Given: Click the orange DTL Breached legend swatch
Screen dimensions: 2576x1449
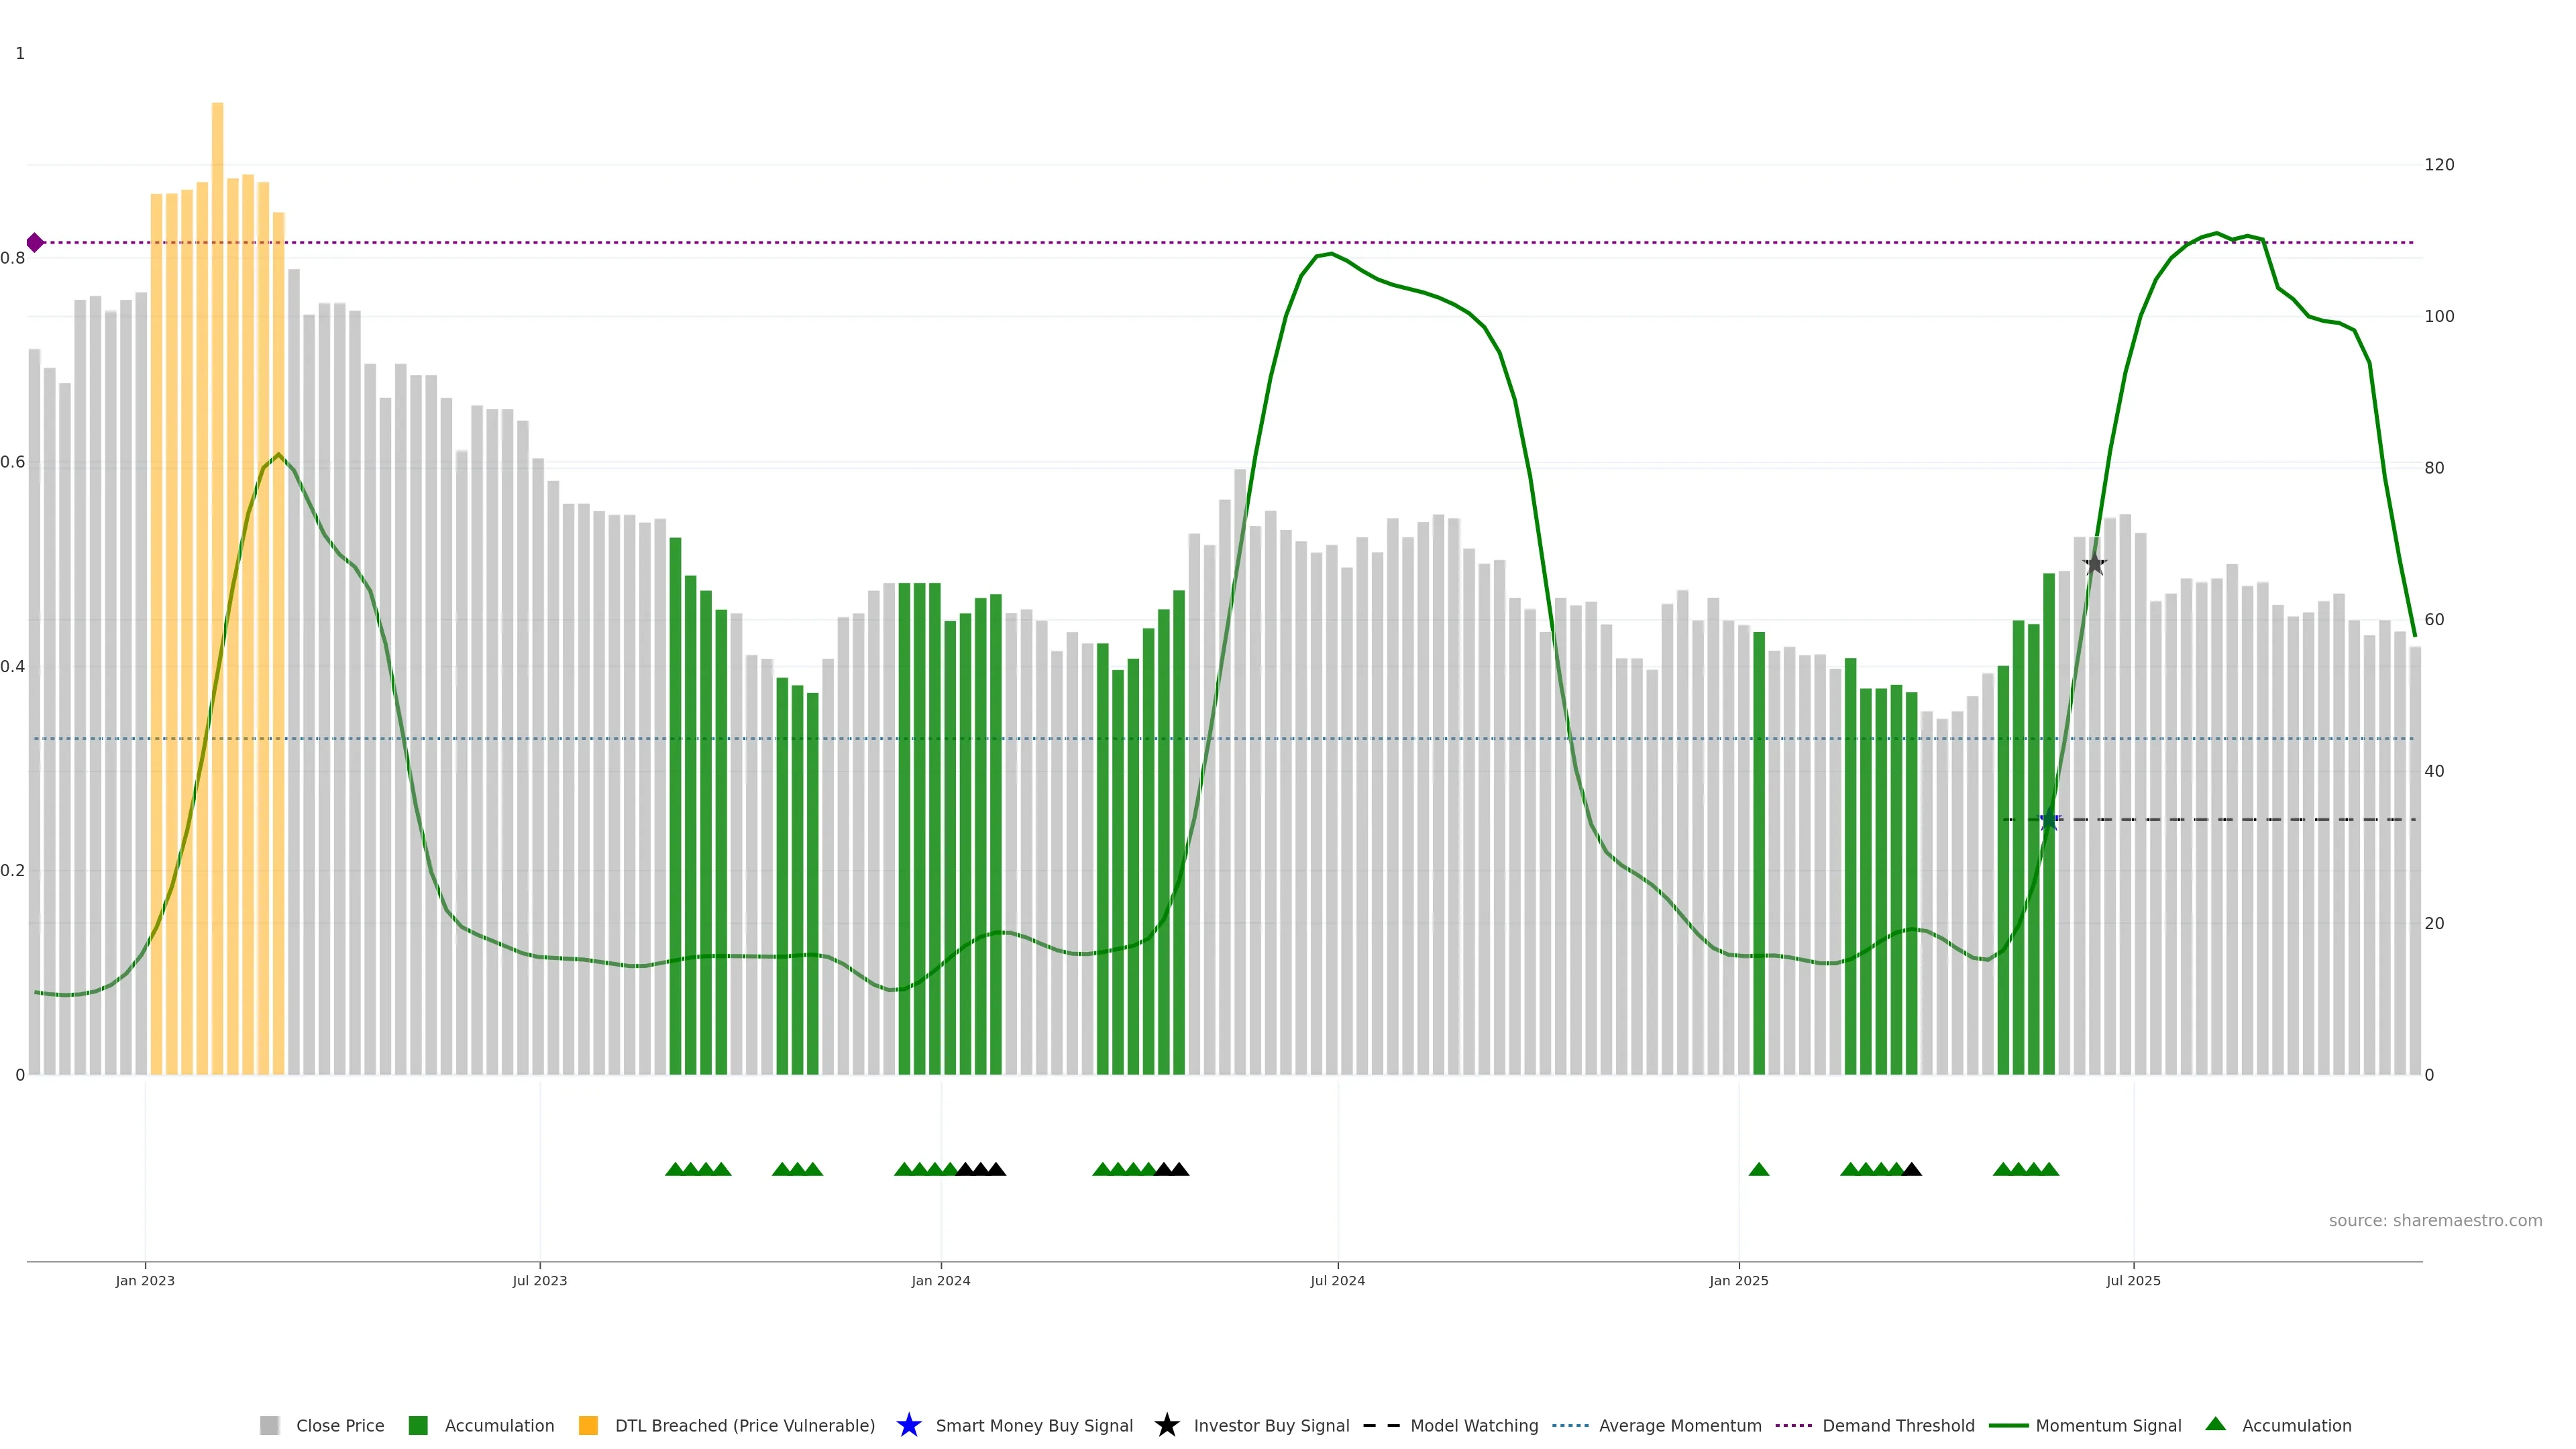Looking at the screenshot, I should [x=588, y=1425].
